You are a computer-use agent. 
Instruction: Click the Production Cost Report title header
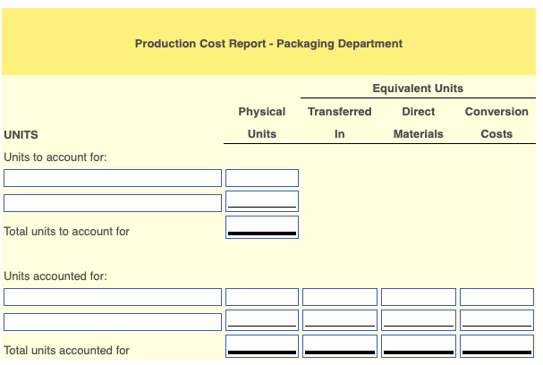click(268, 44)
